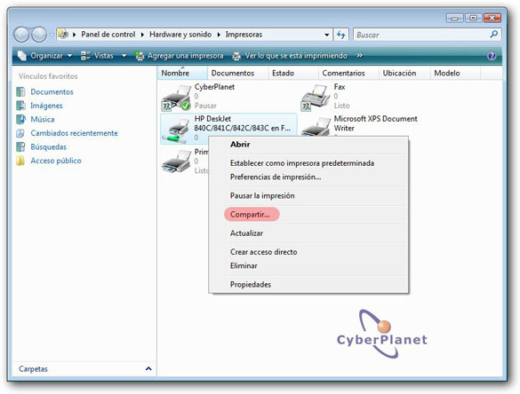Select Establecer como impresora predeterminada
The width and height of the screenshot is (520, 394).
coord(302,163)
